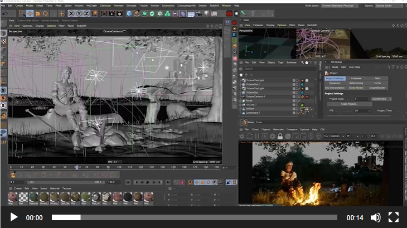Open the Node Space dropdown

pos(340,6)
